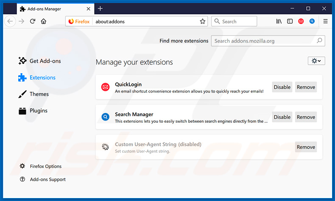Select Get Add-ons in sidebar
Image resolution: width=335 pixels, height=201 pixels.
click(x=45, y=61)
